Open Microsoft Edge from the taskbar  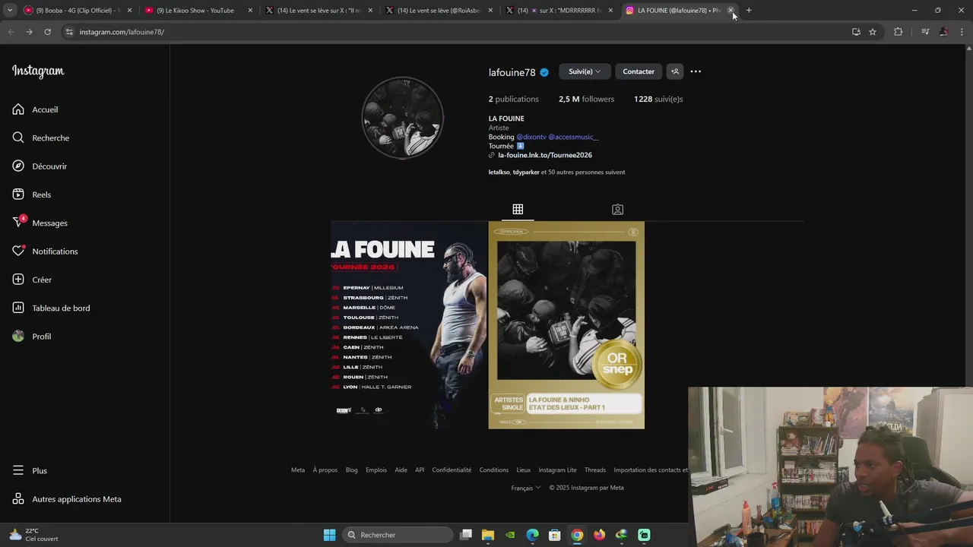coord(532,535)
